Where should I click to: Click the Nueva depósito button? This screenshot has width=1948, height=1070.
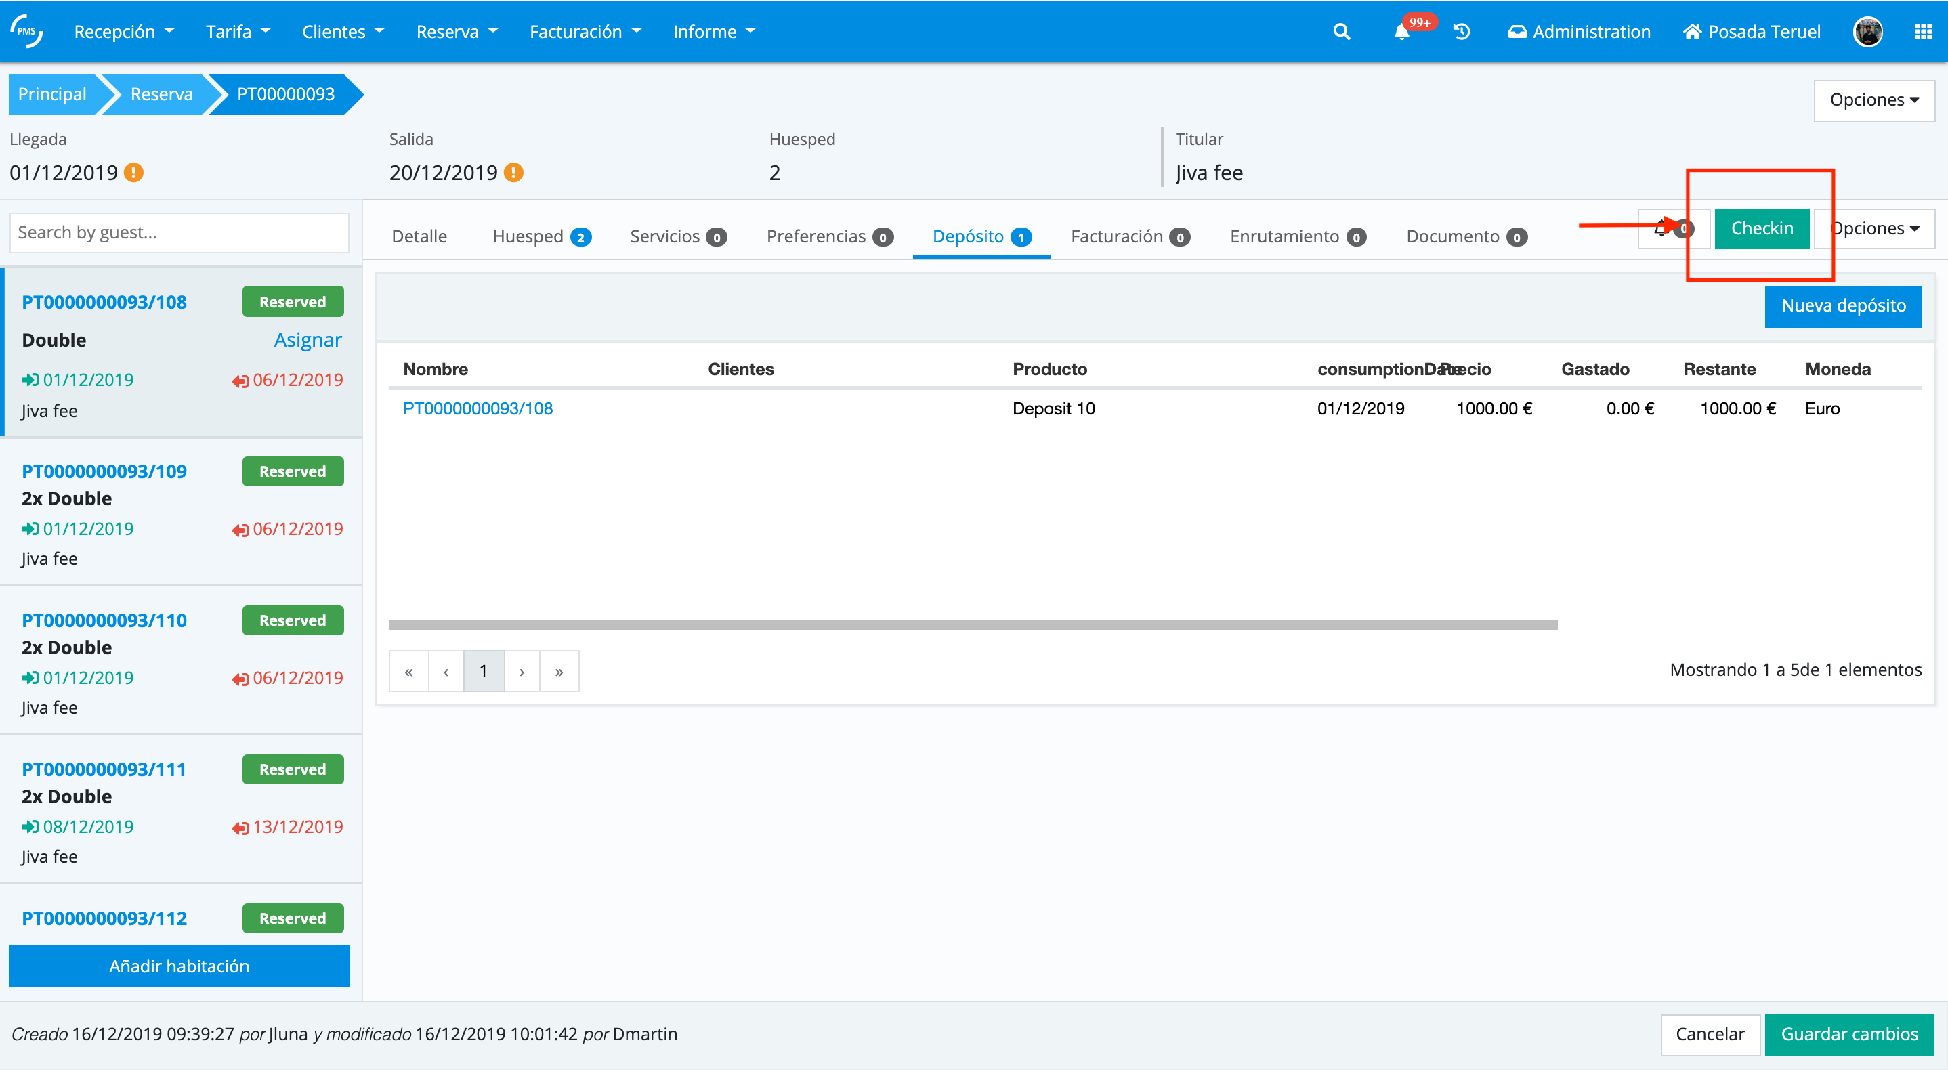[1842, 306]
